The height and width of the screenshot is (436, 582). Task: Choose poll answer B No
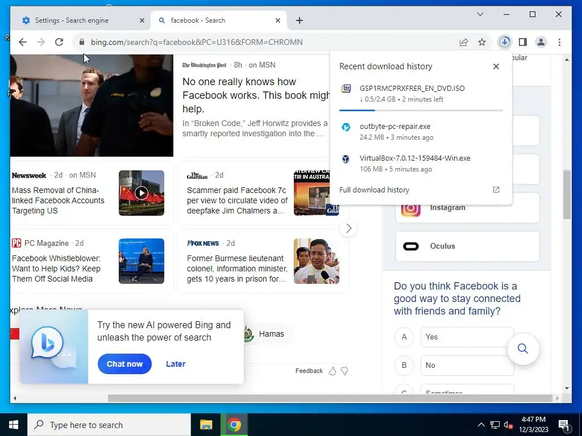467,366
